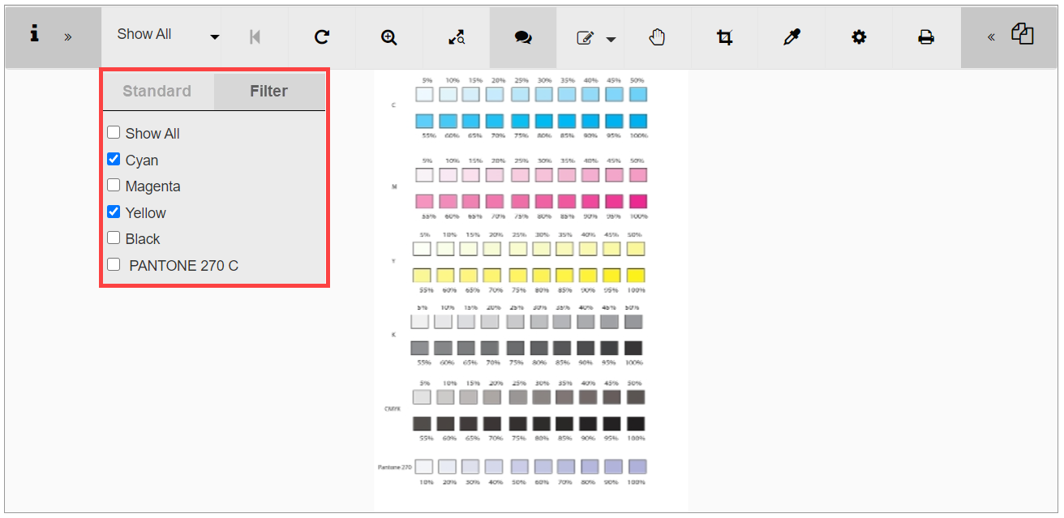Select the hand pan tool
Screen dimensions: 1064x518
(657, 37)
